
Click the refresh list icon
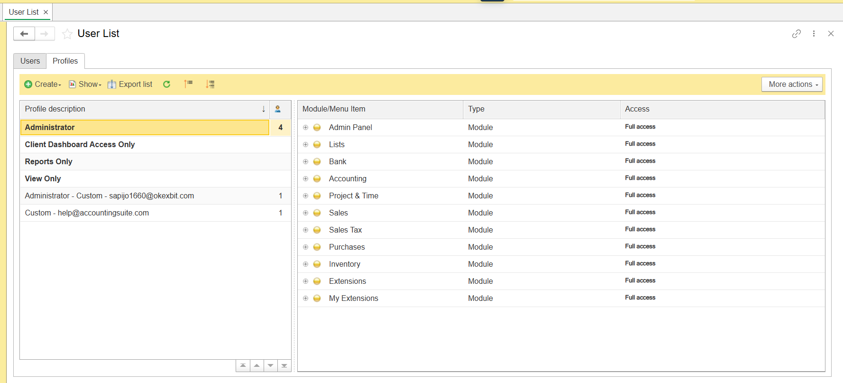click(166, 84)
